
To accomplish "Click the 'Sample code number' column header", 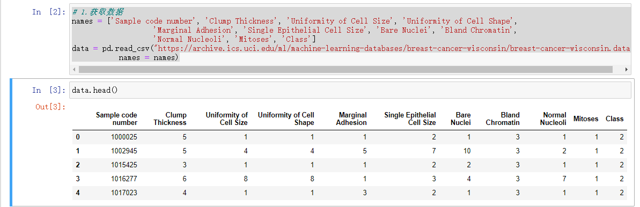I will (117, 119).
